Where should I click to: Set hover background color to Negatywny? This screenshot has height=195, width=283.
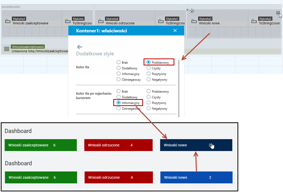148,108
